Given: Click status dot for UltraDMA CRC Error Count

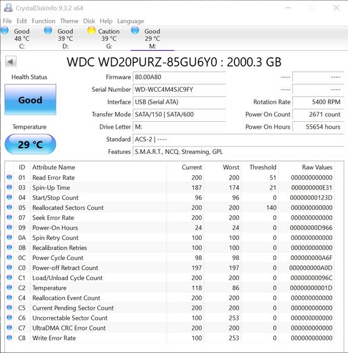Looking at the screenshot, I should click(9, 327).
